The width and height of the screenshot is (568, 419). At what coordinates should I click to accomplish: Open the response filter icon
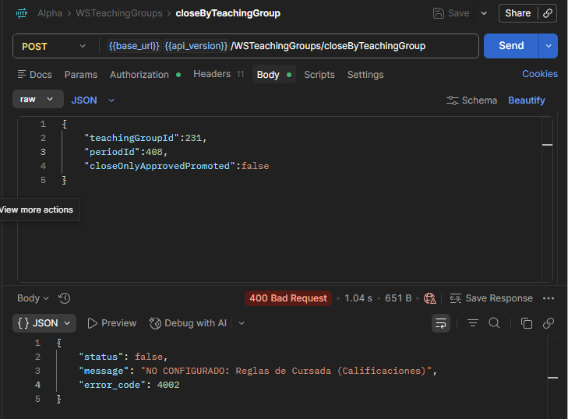click(473, 323)
